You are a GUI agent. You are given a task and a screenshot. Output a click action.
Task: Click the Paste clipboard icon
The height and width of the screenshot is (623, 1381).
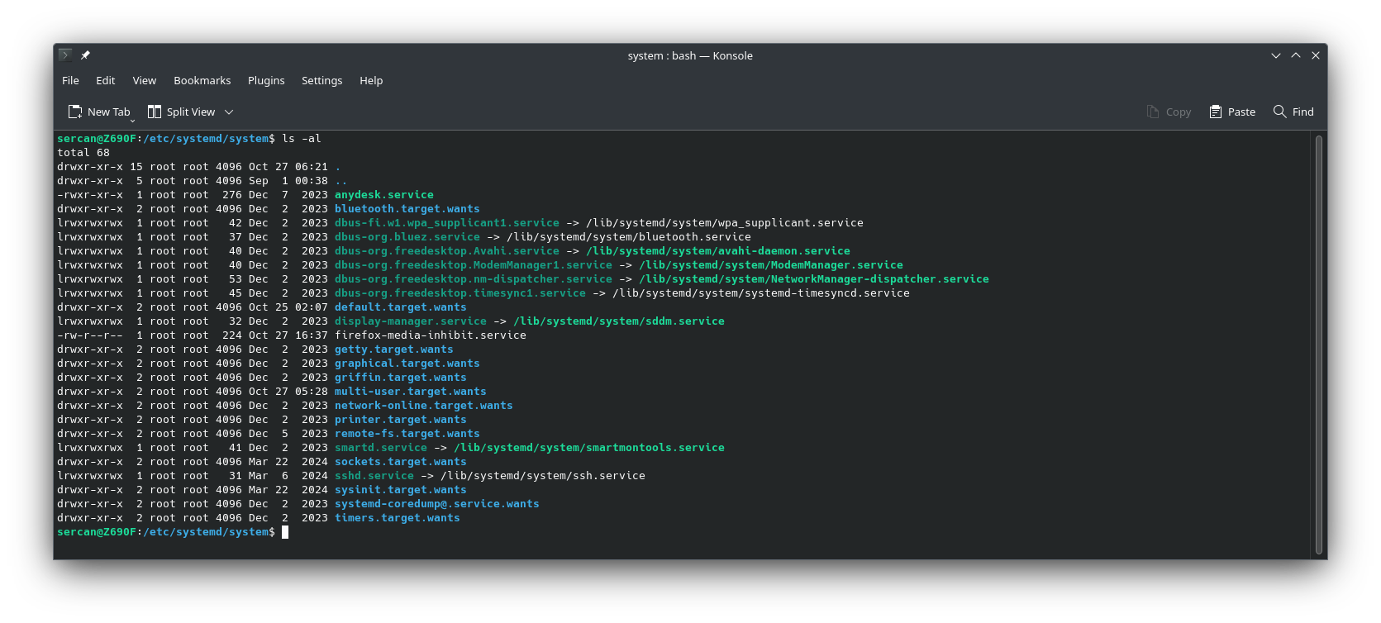1216,112
